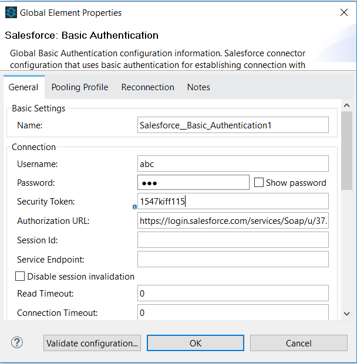This screenshot has height=364, width=357.
Task: Click the scrollbar down arrow
Action: click(346, 314)
